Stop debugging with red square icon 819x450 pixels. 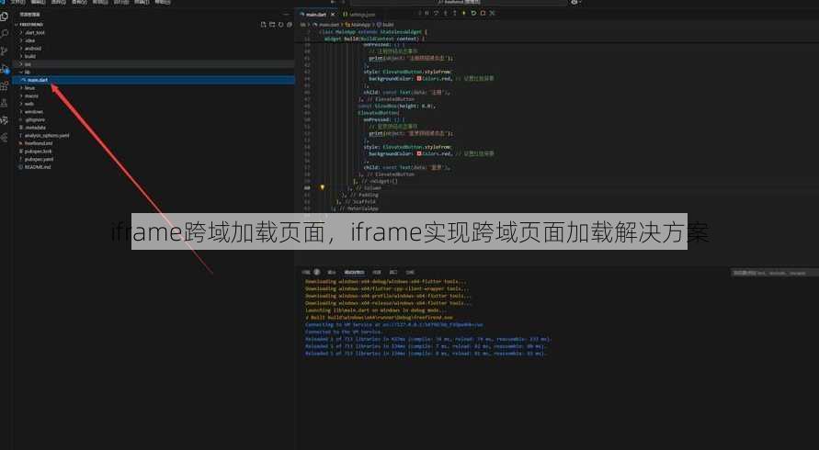(483, 13)
